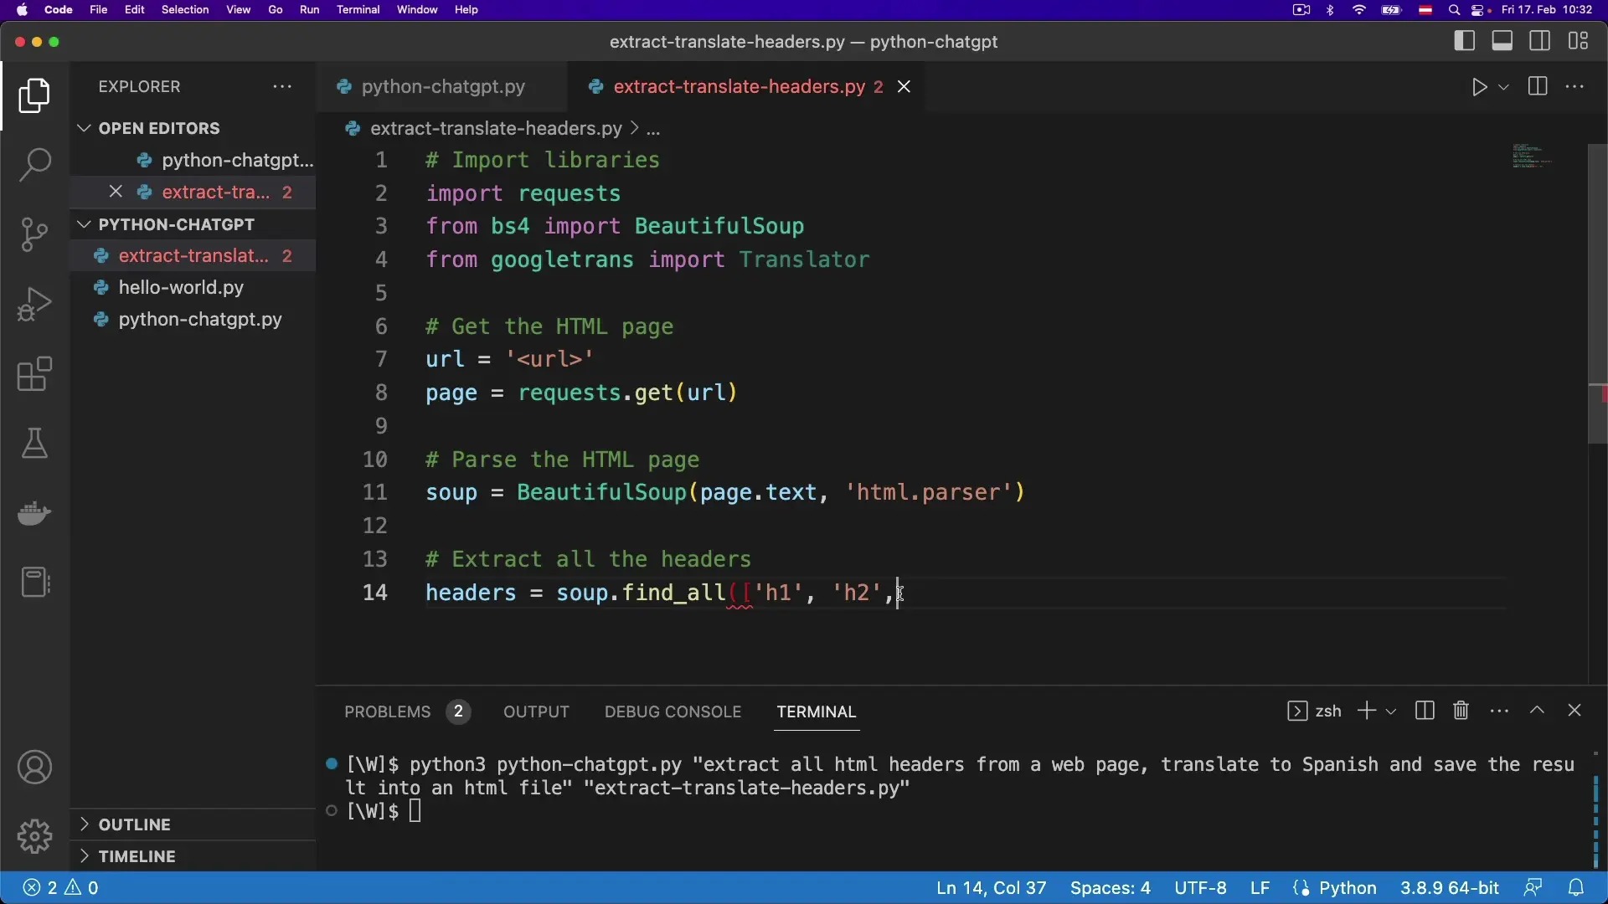
Task: Open Explorer Views and More Actions ellipsis
Action: [x=282, y=87]
